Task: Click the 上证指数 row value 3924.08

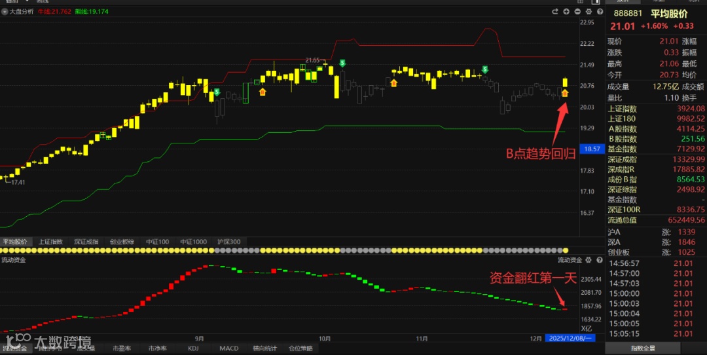Action: [x=691, y=109]
